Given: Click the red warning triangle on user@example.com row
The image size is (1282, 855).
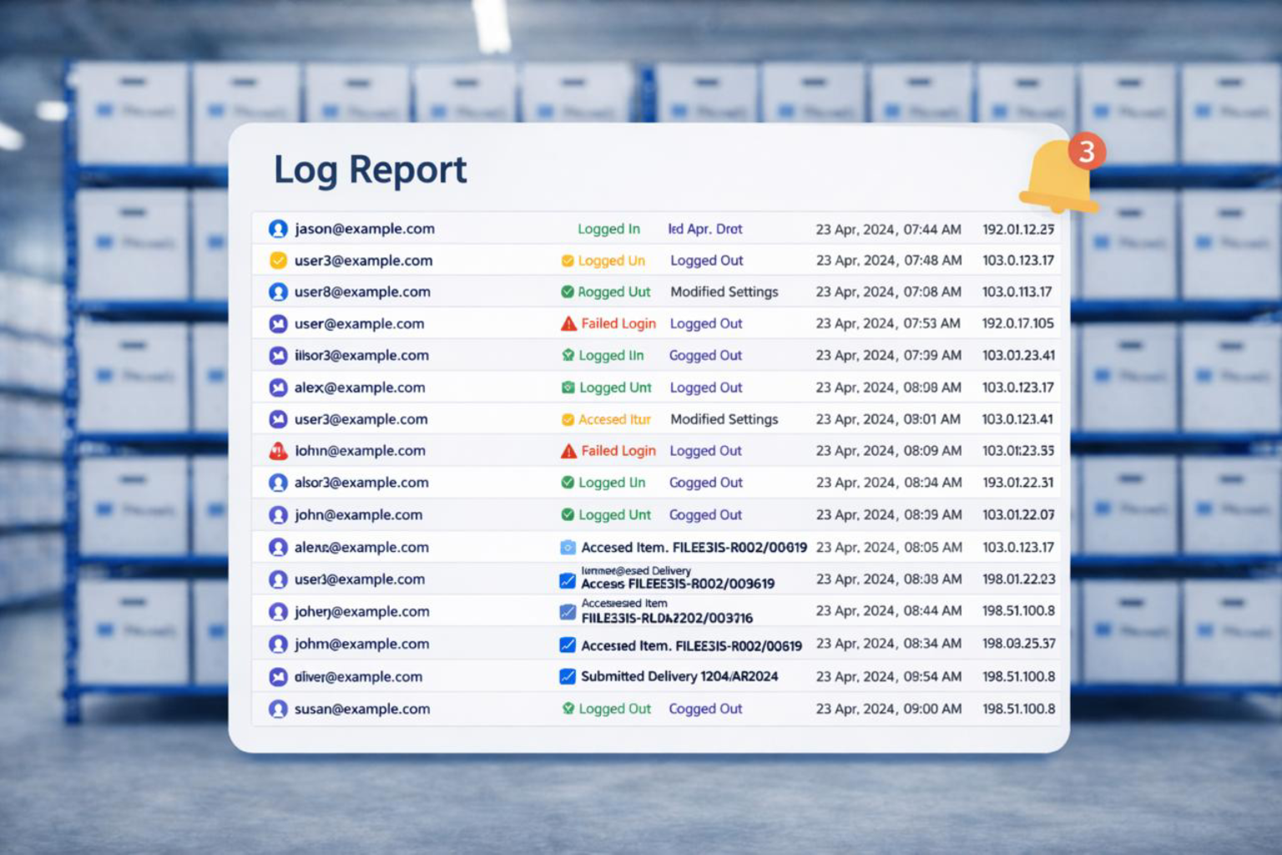Looking at the screenshot, I should 568,324.
